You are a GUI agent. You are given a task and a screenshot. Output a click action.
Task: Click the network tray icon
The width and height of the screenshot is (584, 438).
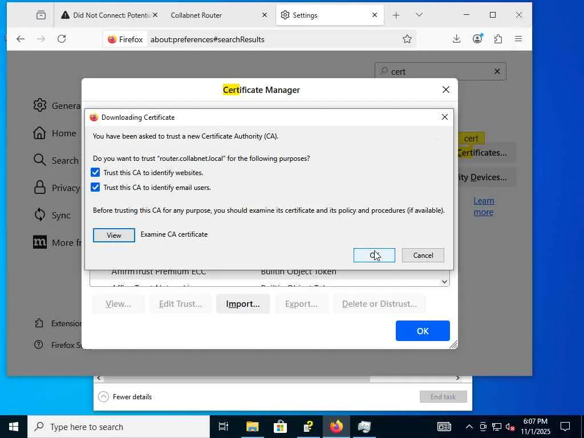[x=497, y=427]
